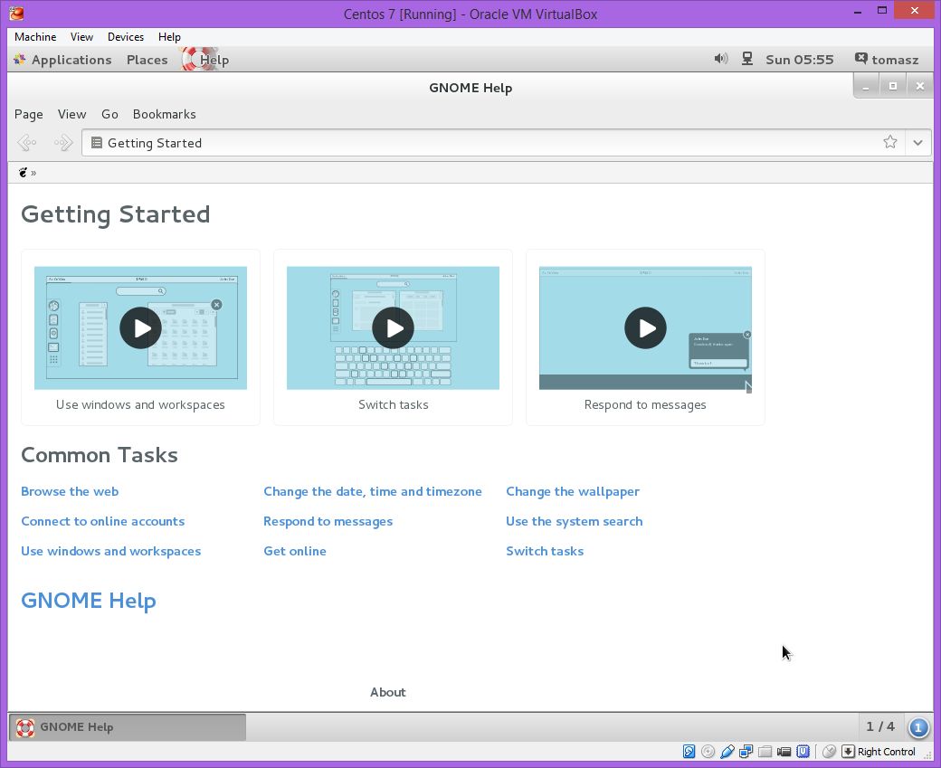Minimize the GNOME Help window
Viewport: 941px width, 768px height.
pyautogui.click(x=865, y=87)
